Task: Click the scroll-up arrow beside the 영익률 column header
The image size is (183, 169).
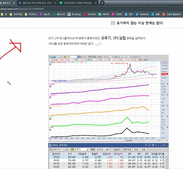Action: coord(166,154)
